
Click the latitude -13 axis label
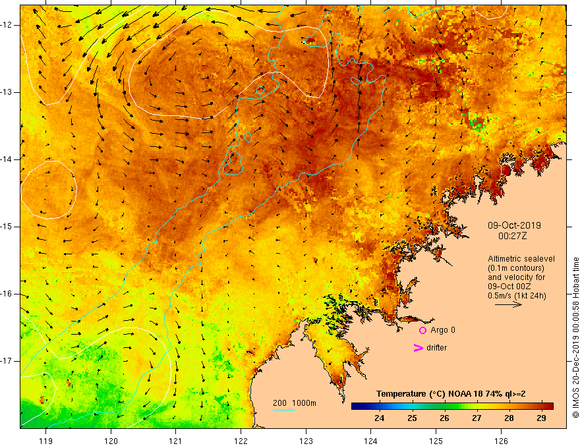7,92
